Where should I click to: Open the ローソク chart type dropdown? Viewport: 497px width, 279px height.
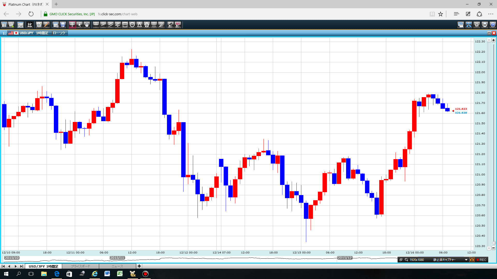[x=60, y=33]
